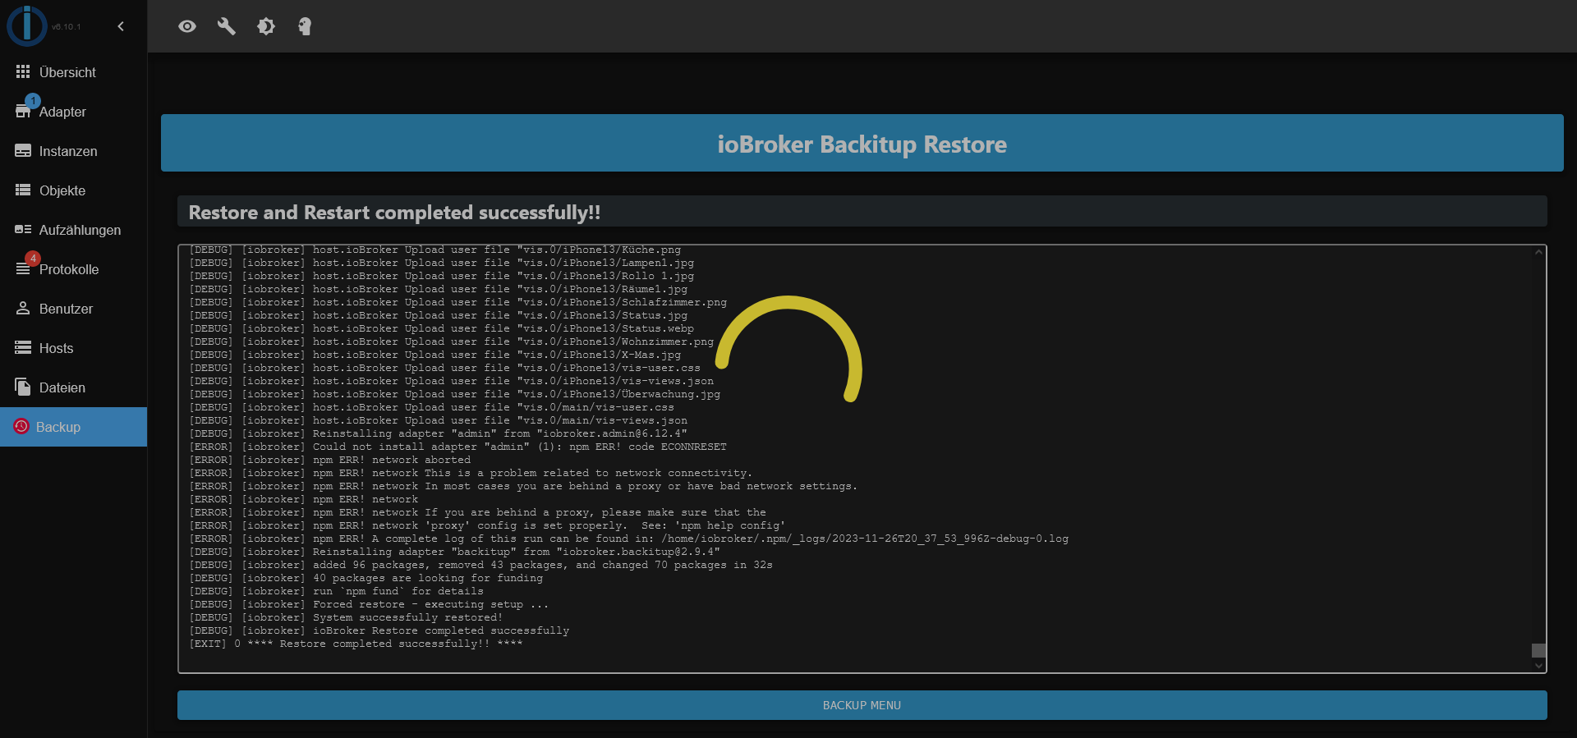Click log line 'vis.0/main/vis-views.json'

(x=438, y=420)
